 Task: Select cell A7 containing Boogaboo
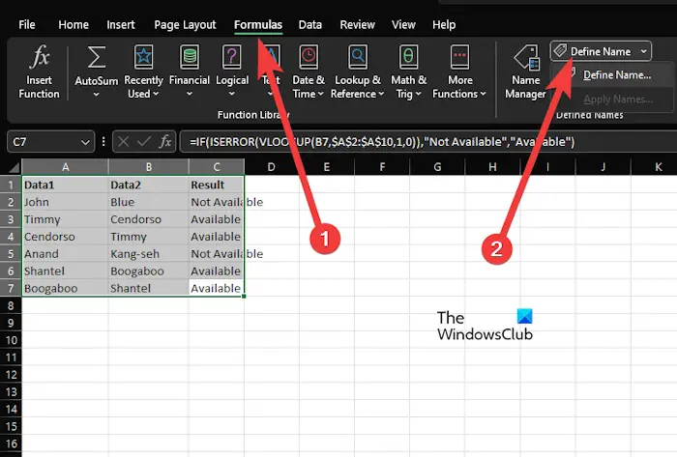pos(65,289)
